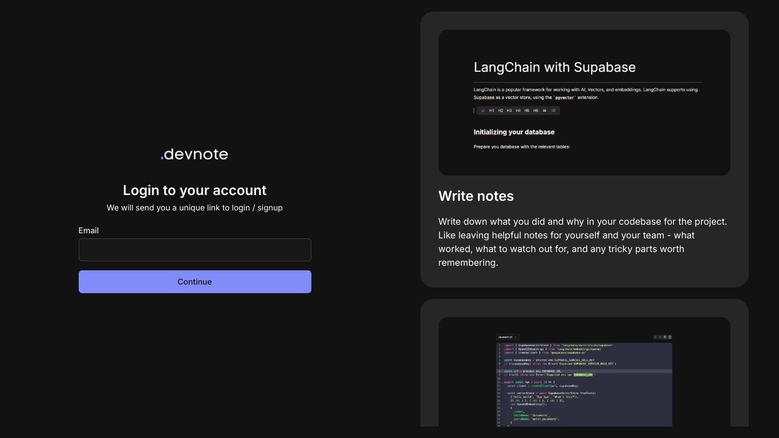779x438 pixels.
Task: Click the 'Login to your account' heading
Action: 194,190
